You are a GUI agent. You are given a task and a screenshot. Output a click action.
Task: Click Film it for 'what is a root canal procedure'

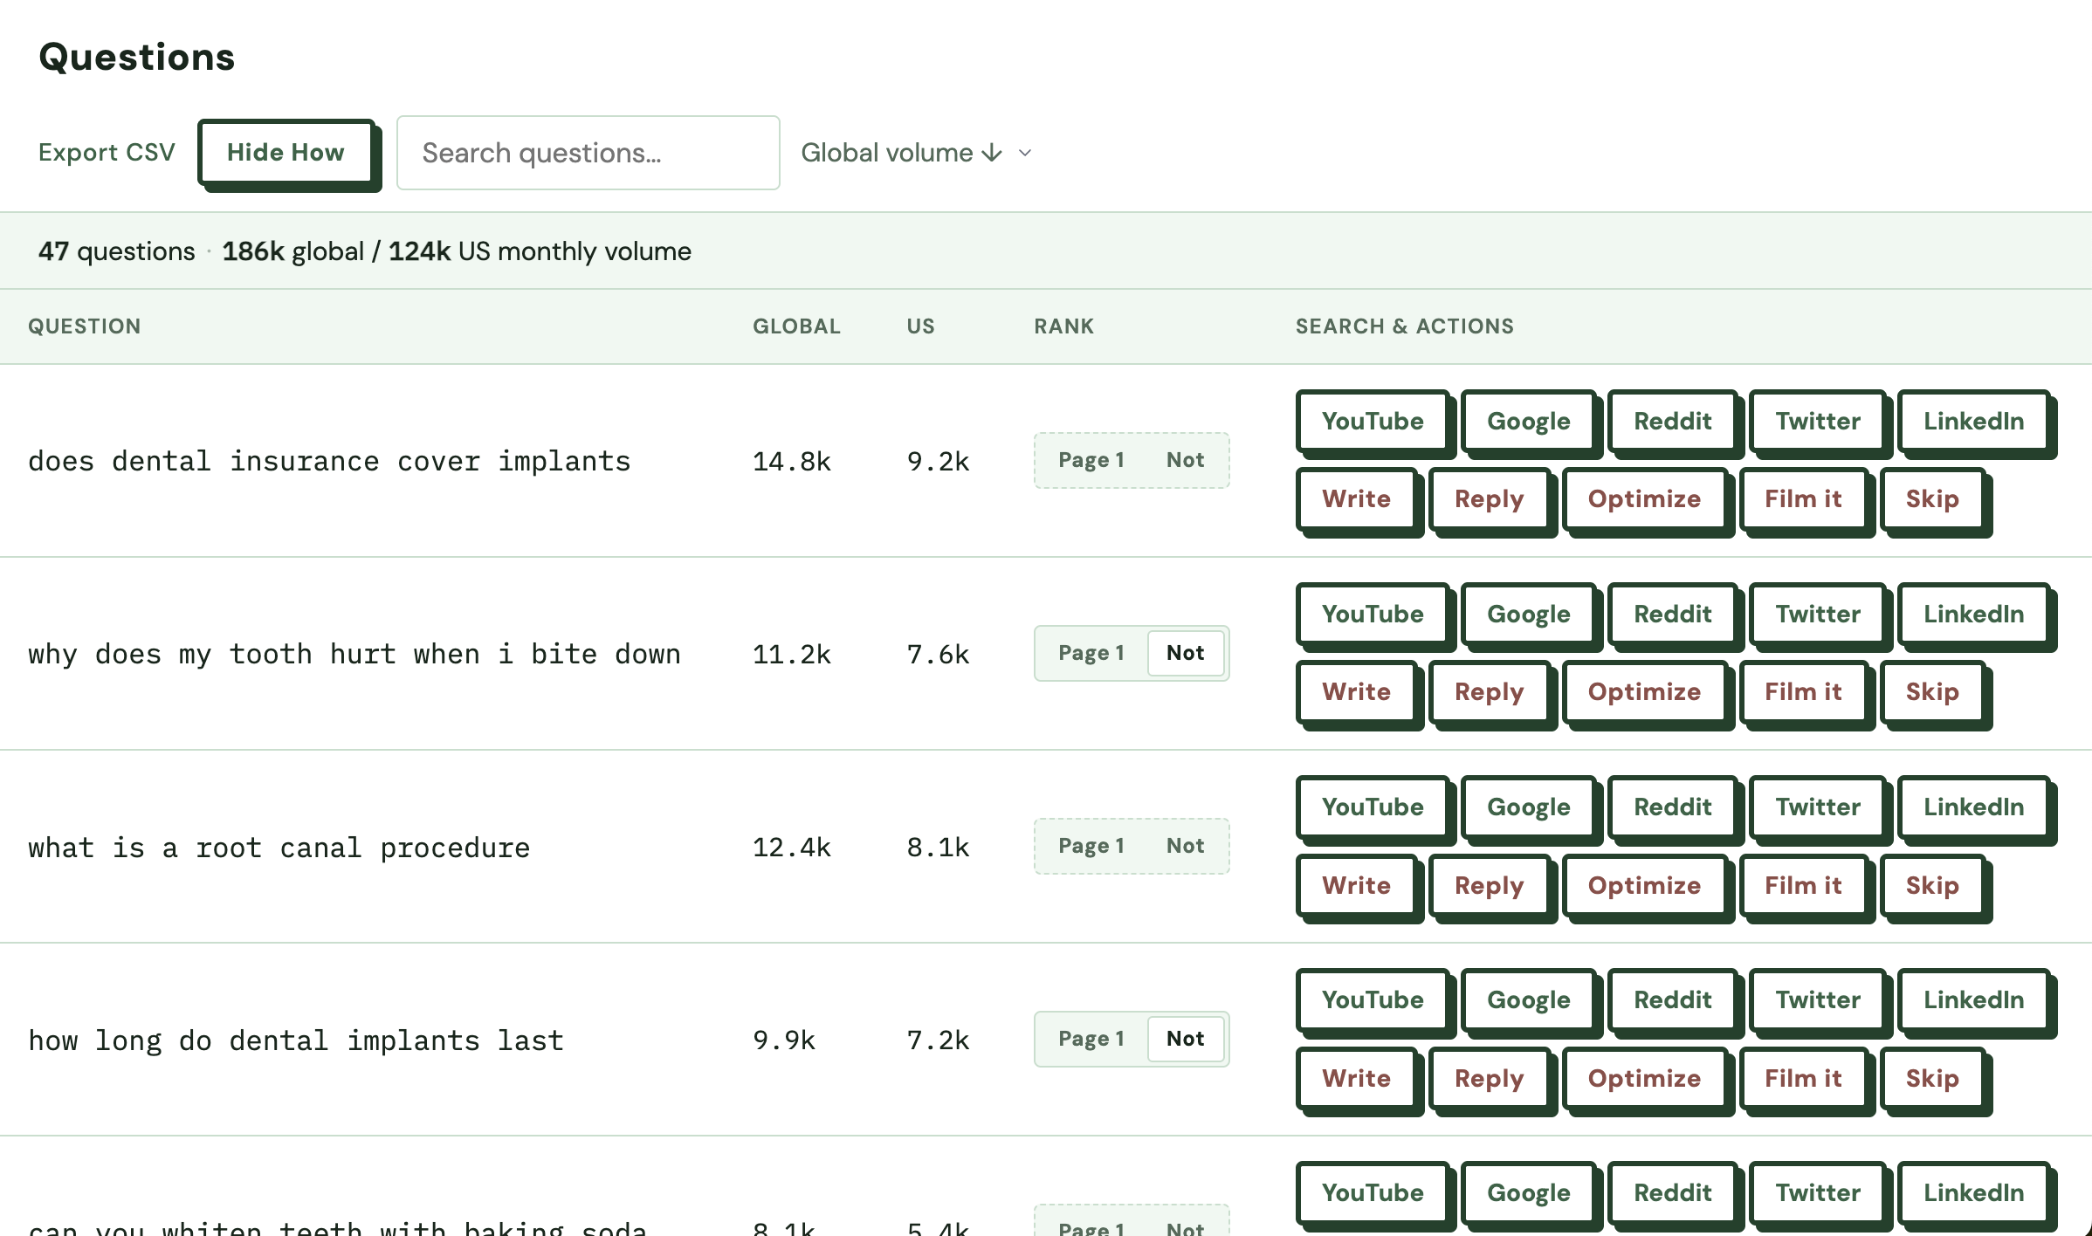[x=1803, y=885]
